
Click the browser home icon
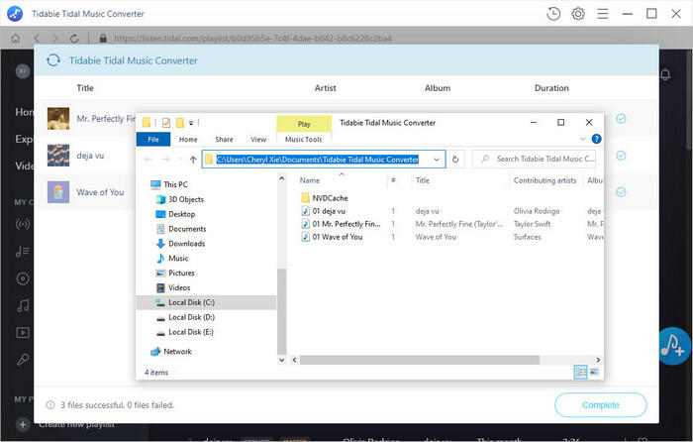point(16,39)
